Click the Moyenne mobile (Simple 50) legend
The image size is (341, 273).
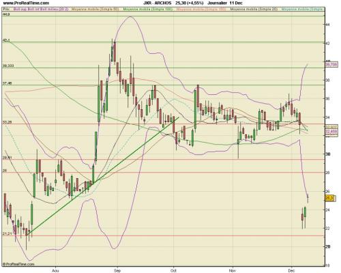pyautogui.click(x=95, y=10)
